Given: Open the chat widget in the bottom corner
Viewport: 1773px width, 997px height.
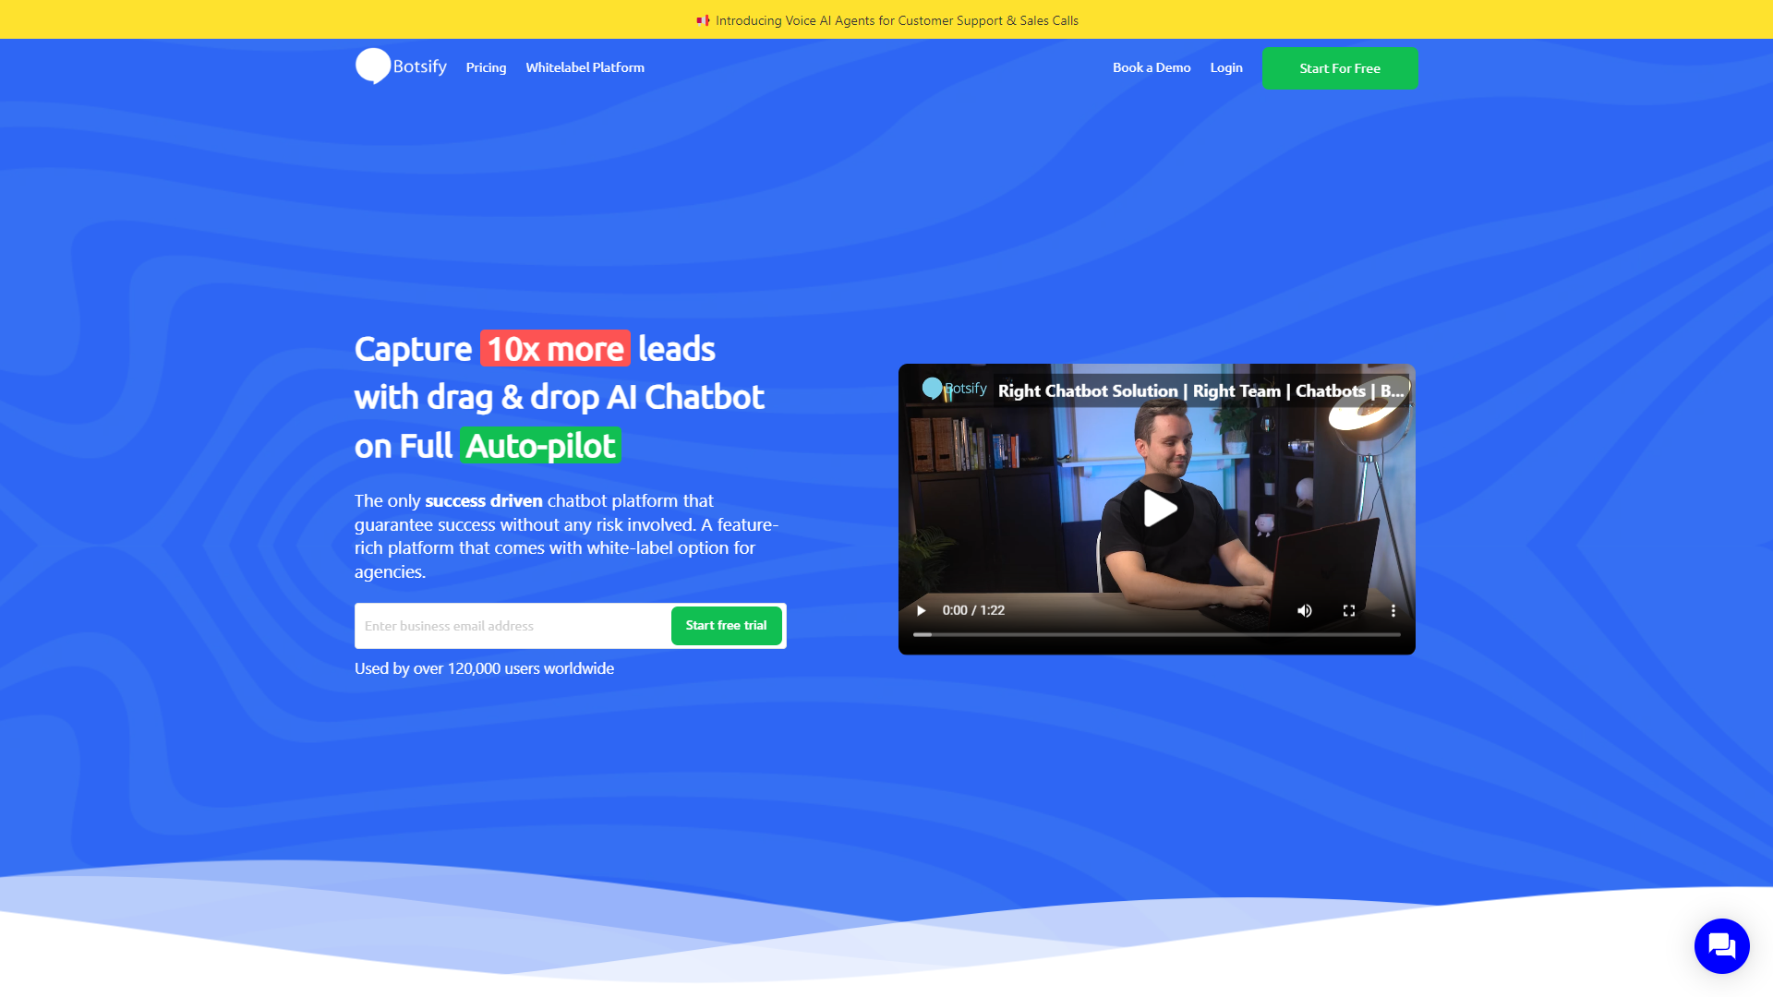Looking at the screenshot, I should coord(1721,945).
